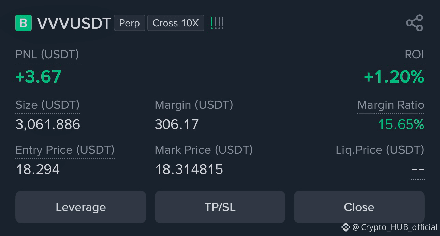Tap the PNL (USDT) label

[x=47, y=54]
